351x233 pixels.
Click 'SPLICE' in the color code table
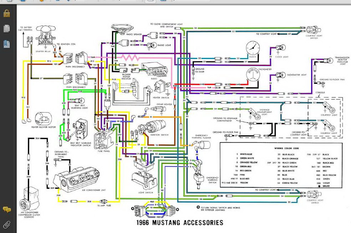point(326,186)
